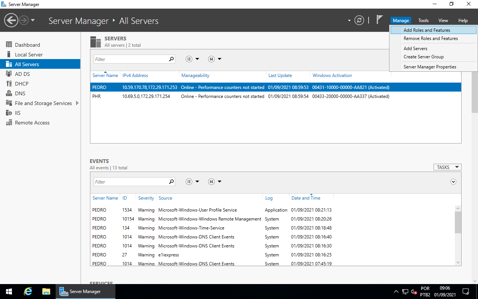Viewport: 478px width, 299px height.
Task: Choose Server Manager Properties menu entry
Action: click(429, 67)
